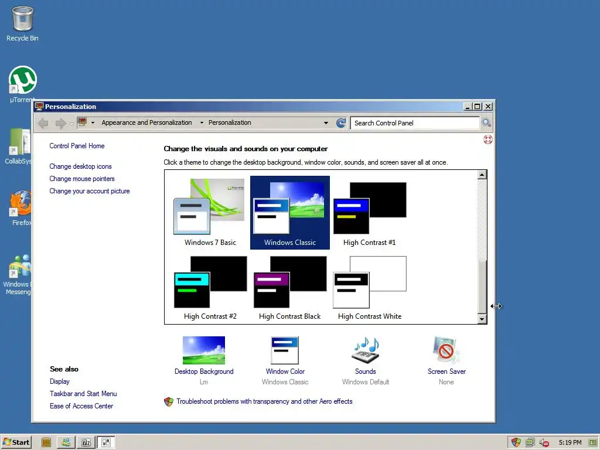
Task: Apply the High Contrast #1 theme
Action: pos(369,213)
